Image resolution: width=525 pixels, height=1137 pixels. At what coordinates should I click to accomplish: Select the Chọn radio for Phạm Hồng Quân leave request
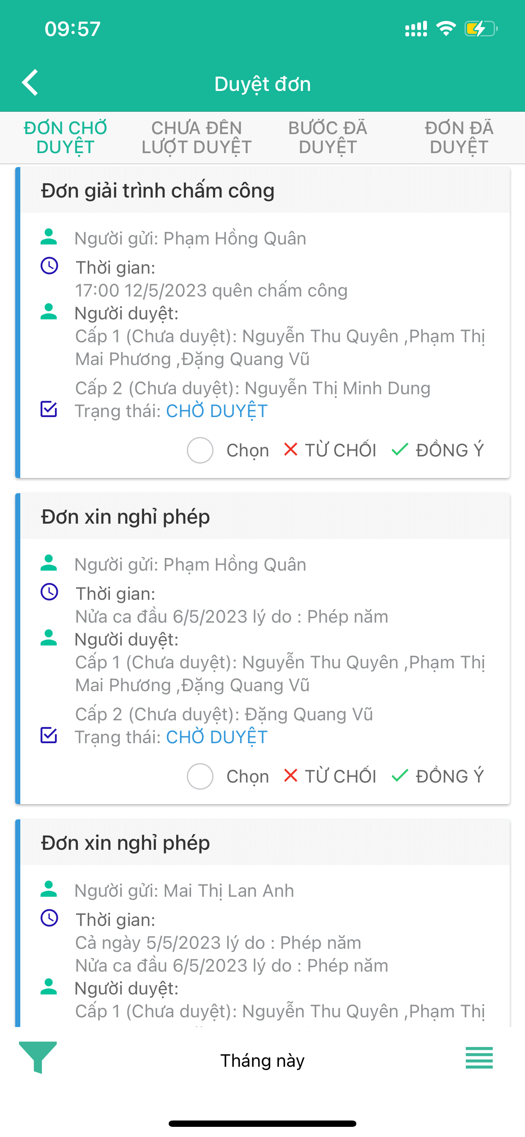coord(200,776)
